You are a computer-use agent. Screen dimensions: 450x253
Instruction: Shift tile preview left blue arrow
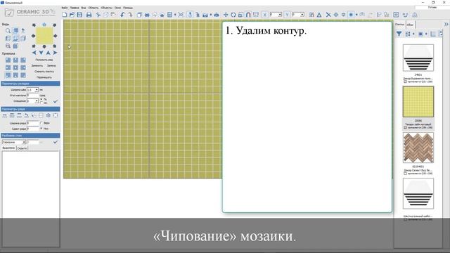point(34,53)
